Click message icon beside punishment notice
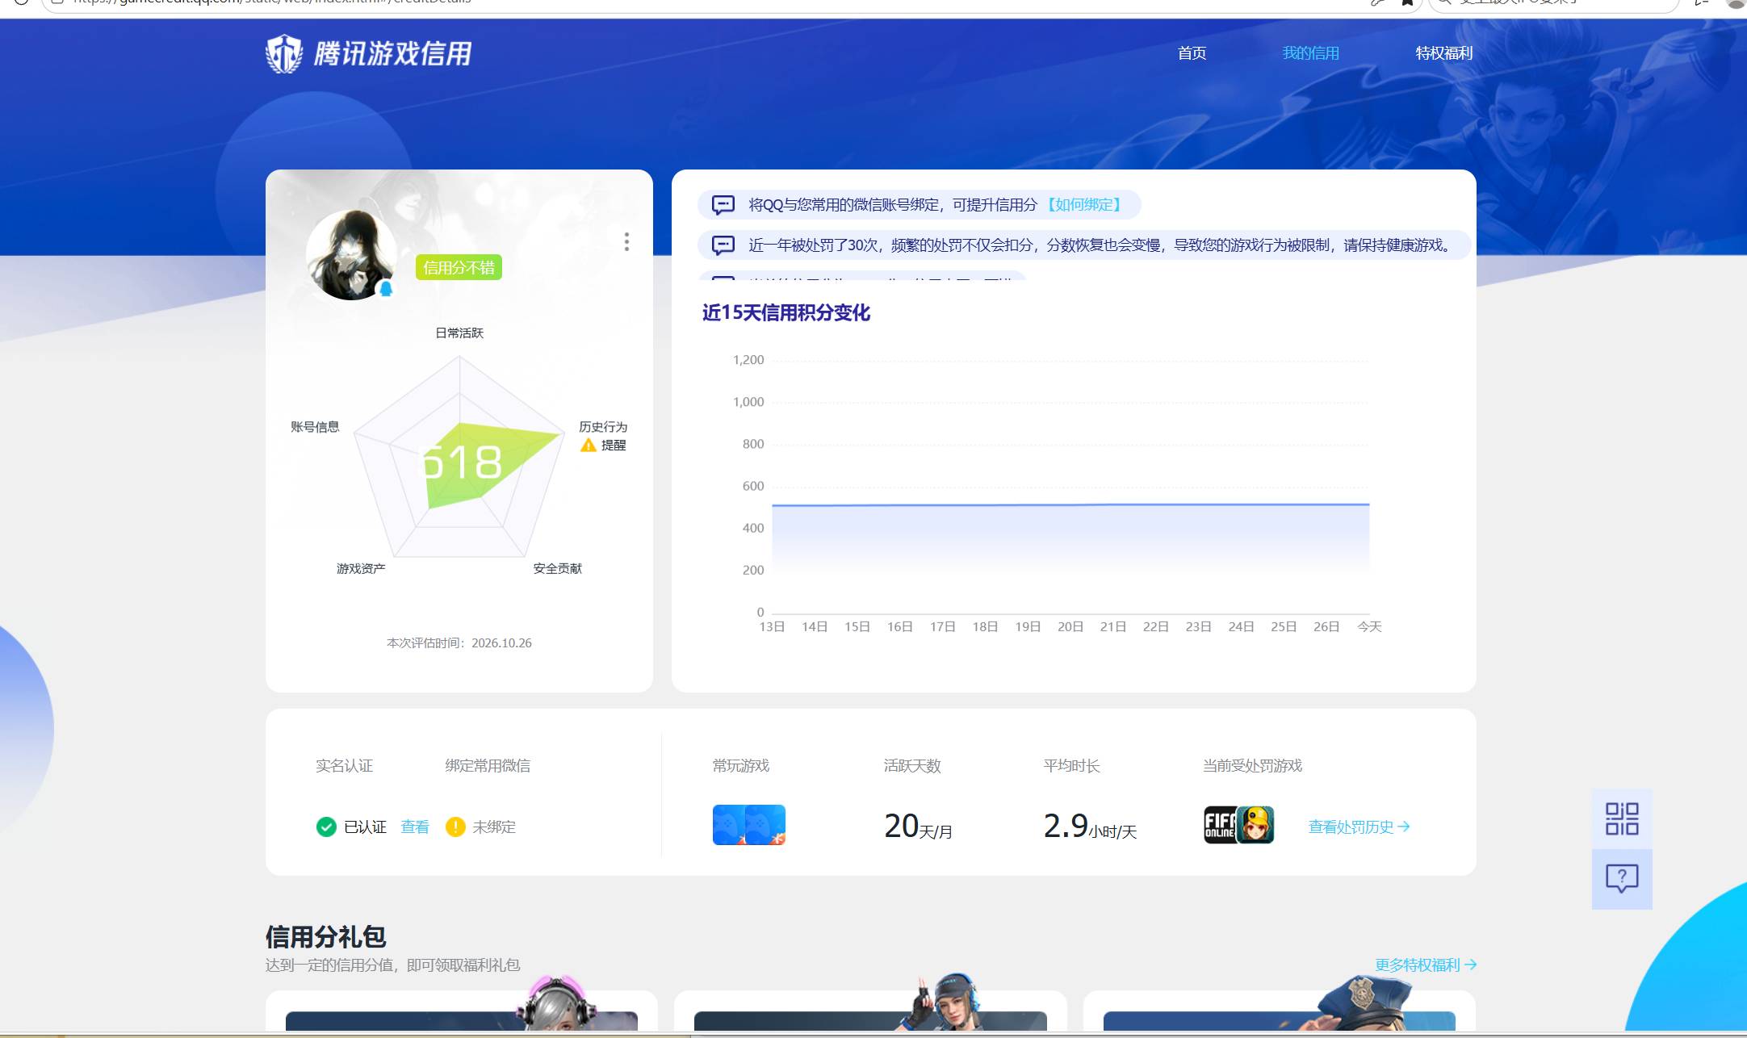Viewport: 1747px width, 1038px height. point(723,245)
